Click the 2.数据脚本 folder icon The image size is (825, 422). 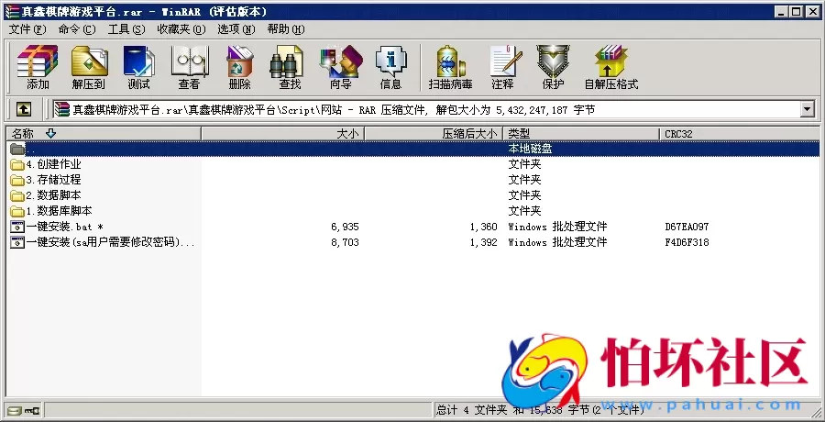[x=17, y=195]
